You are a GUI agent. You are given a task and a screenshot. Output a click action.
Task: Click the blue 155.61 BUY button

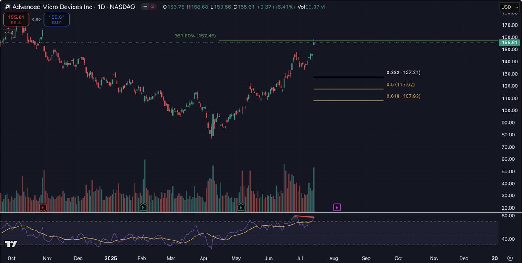[56, 20]
